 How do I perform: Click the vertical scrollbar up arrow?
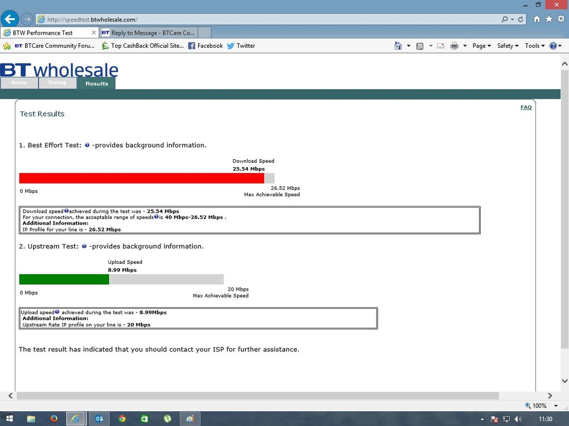pyautogui.click(x=564, y=64)
